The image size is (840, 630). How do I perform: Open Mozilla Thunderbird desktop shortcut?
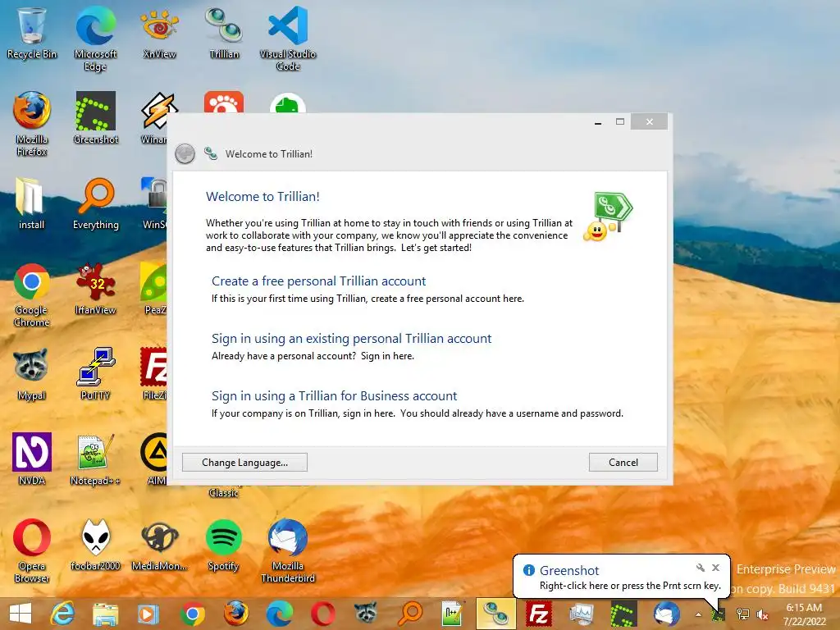tap(288, 550)
